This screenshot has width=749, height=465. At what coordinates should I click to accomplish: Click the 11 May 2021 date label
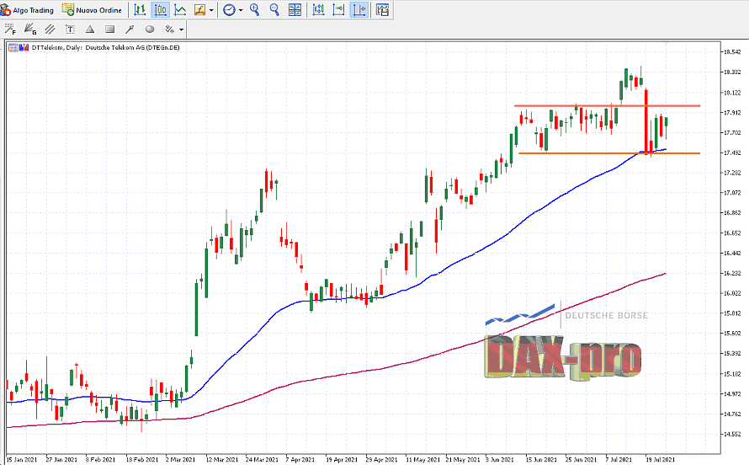tap(422, 460)
